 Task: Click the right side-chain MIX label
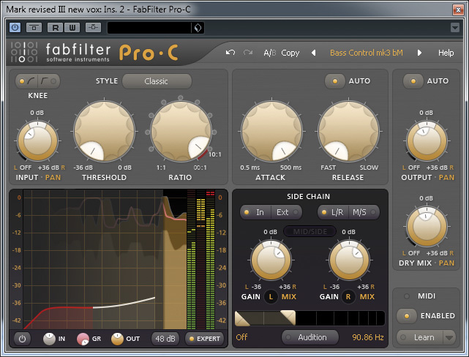point(367,297)
